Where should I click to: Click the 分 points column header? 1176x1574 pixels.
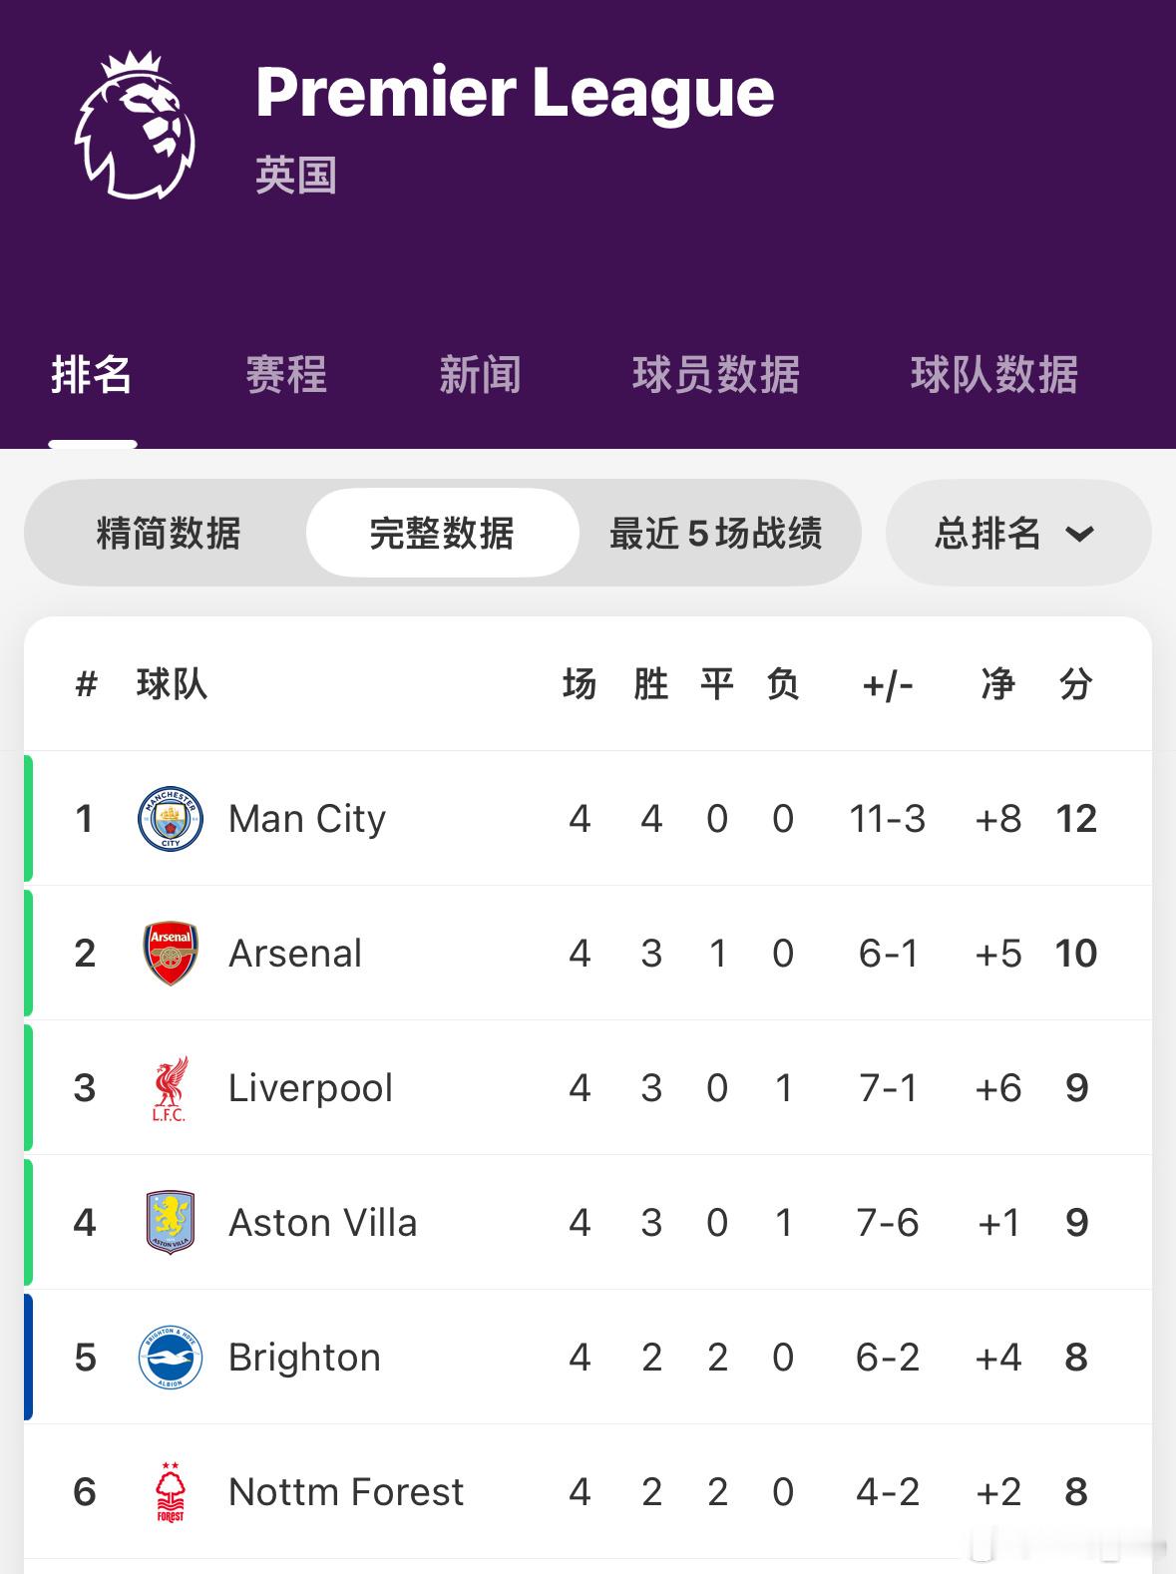(1076, 684)
